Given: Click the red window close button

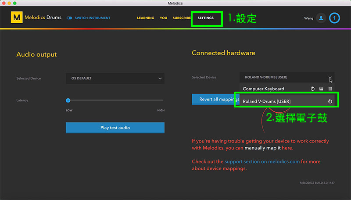Looking at the screenshot, I should 4,3.
